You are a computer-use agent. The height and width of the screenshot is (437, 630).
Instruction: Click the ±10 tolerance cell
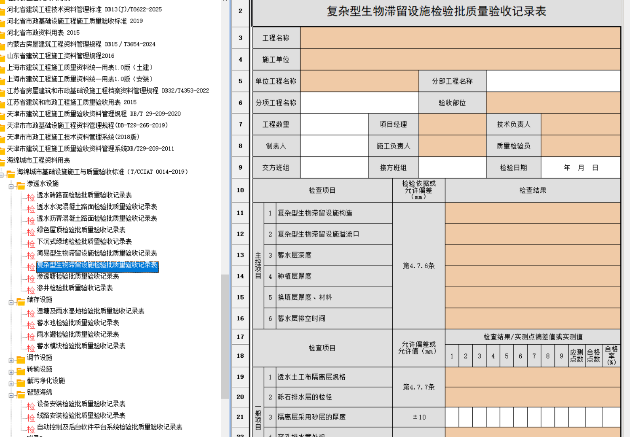click(x=418, y=417)
